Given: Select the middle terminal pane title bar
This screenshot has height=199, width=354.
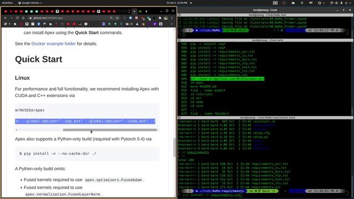Looking at the screenshot, I should 265,40.
